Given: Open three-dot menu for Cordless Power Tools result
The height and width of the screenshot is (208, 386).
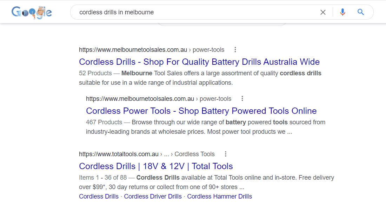Looking at the screenshot, I should (x=242, y=99).
